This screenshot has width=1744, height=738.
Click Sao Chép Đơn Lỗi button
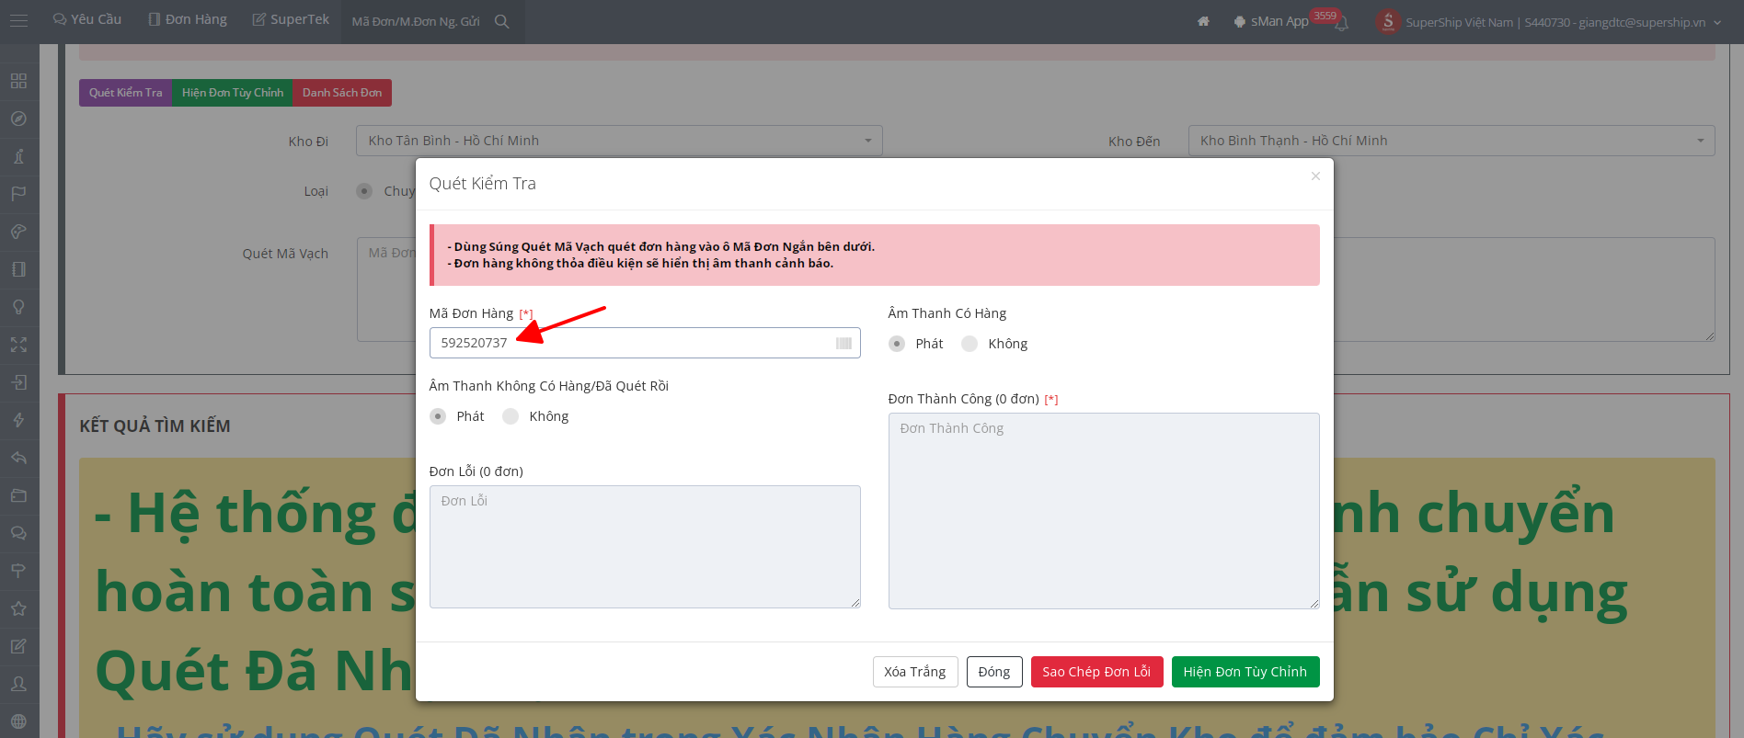tap(1096, 672)
